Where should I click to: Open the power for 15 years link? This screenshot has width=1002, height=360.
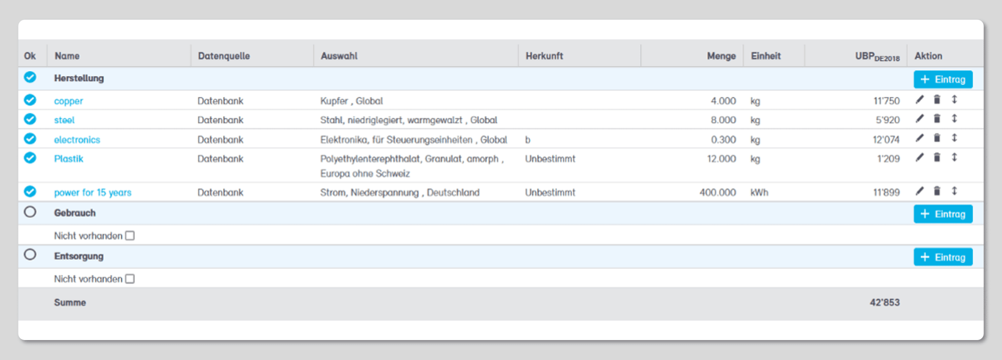tap(93, 193)
